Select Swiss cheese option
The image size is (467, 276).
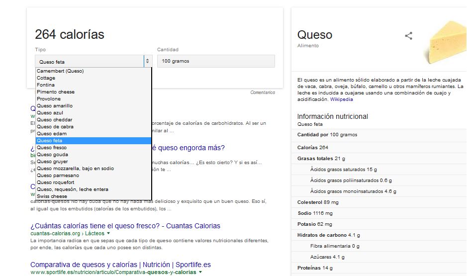pos(93,196)
